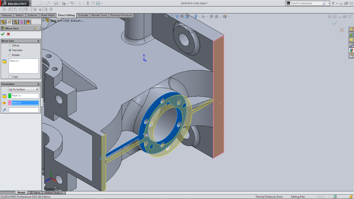Collapse the Parameters group in Move Face
Screen dimensions: 354x199
pos(38,84)
